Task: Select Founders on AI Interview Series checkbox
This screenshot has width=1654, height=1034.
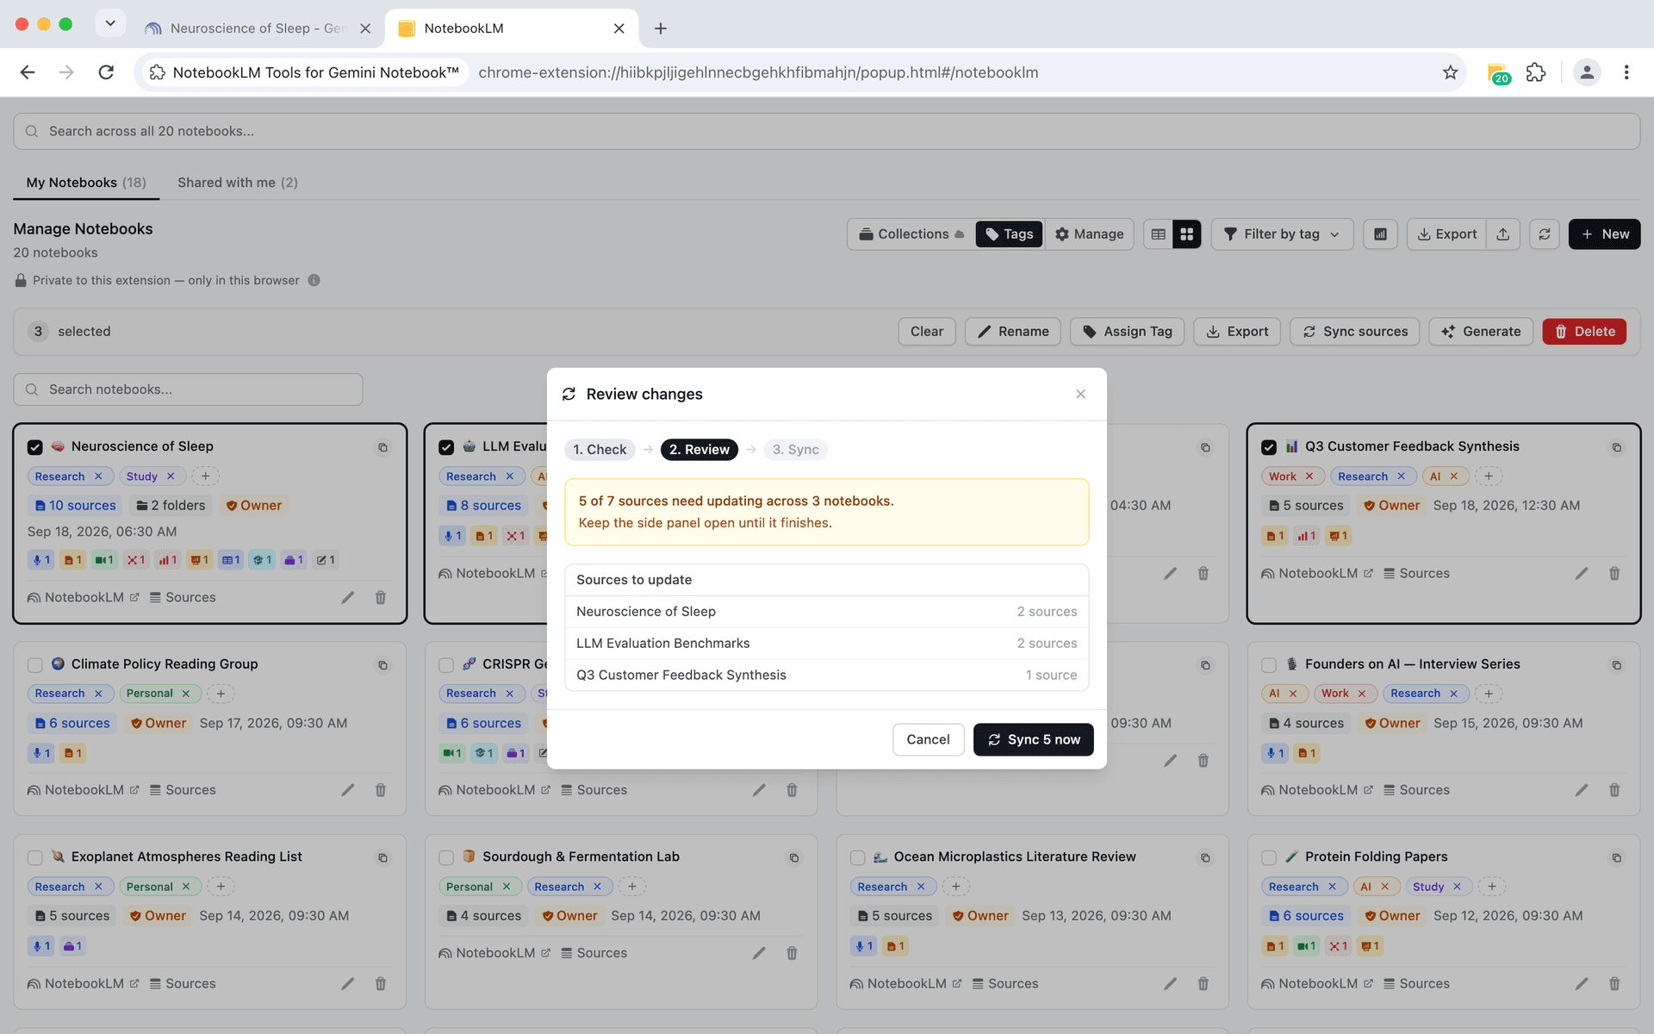Action: pyautogui.click(x=1269, y=665)
